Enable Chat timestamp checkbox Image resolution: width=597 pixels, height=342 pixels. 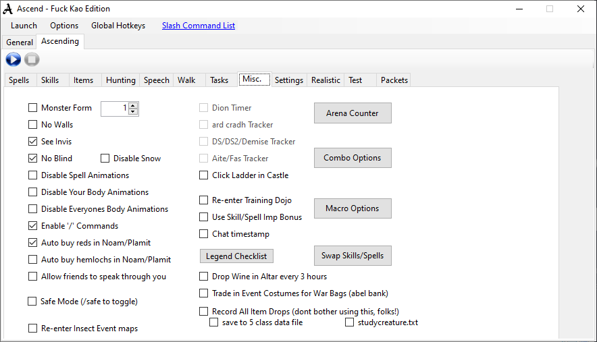(204, 234)
